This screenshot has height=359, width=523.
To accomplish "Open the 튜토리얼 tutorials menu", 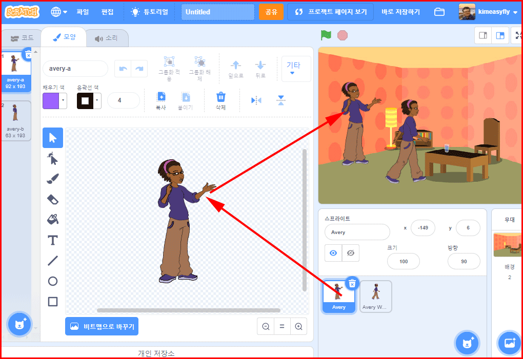I will click(150, 12).
